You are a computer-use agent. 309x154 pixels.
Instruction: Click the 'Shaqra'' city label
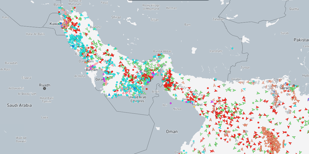point(27,78)
